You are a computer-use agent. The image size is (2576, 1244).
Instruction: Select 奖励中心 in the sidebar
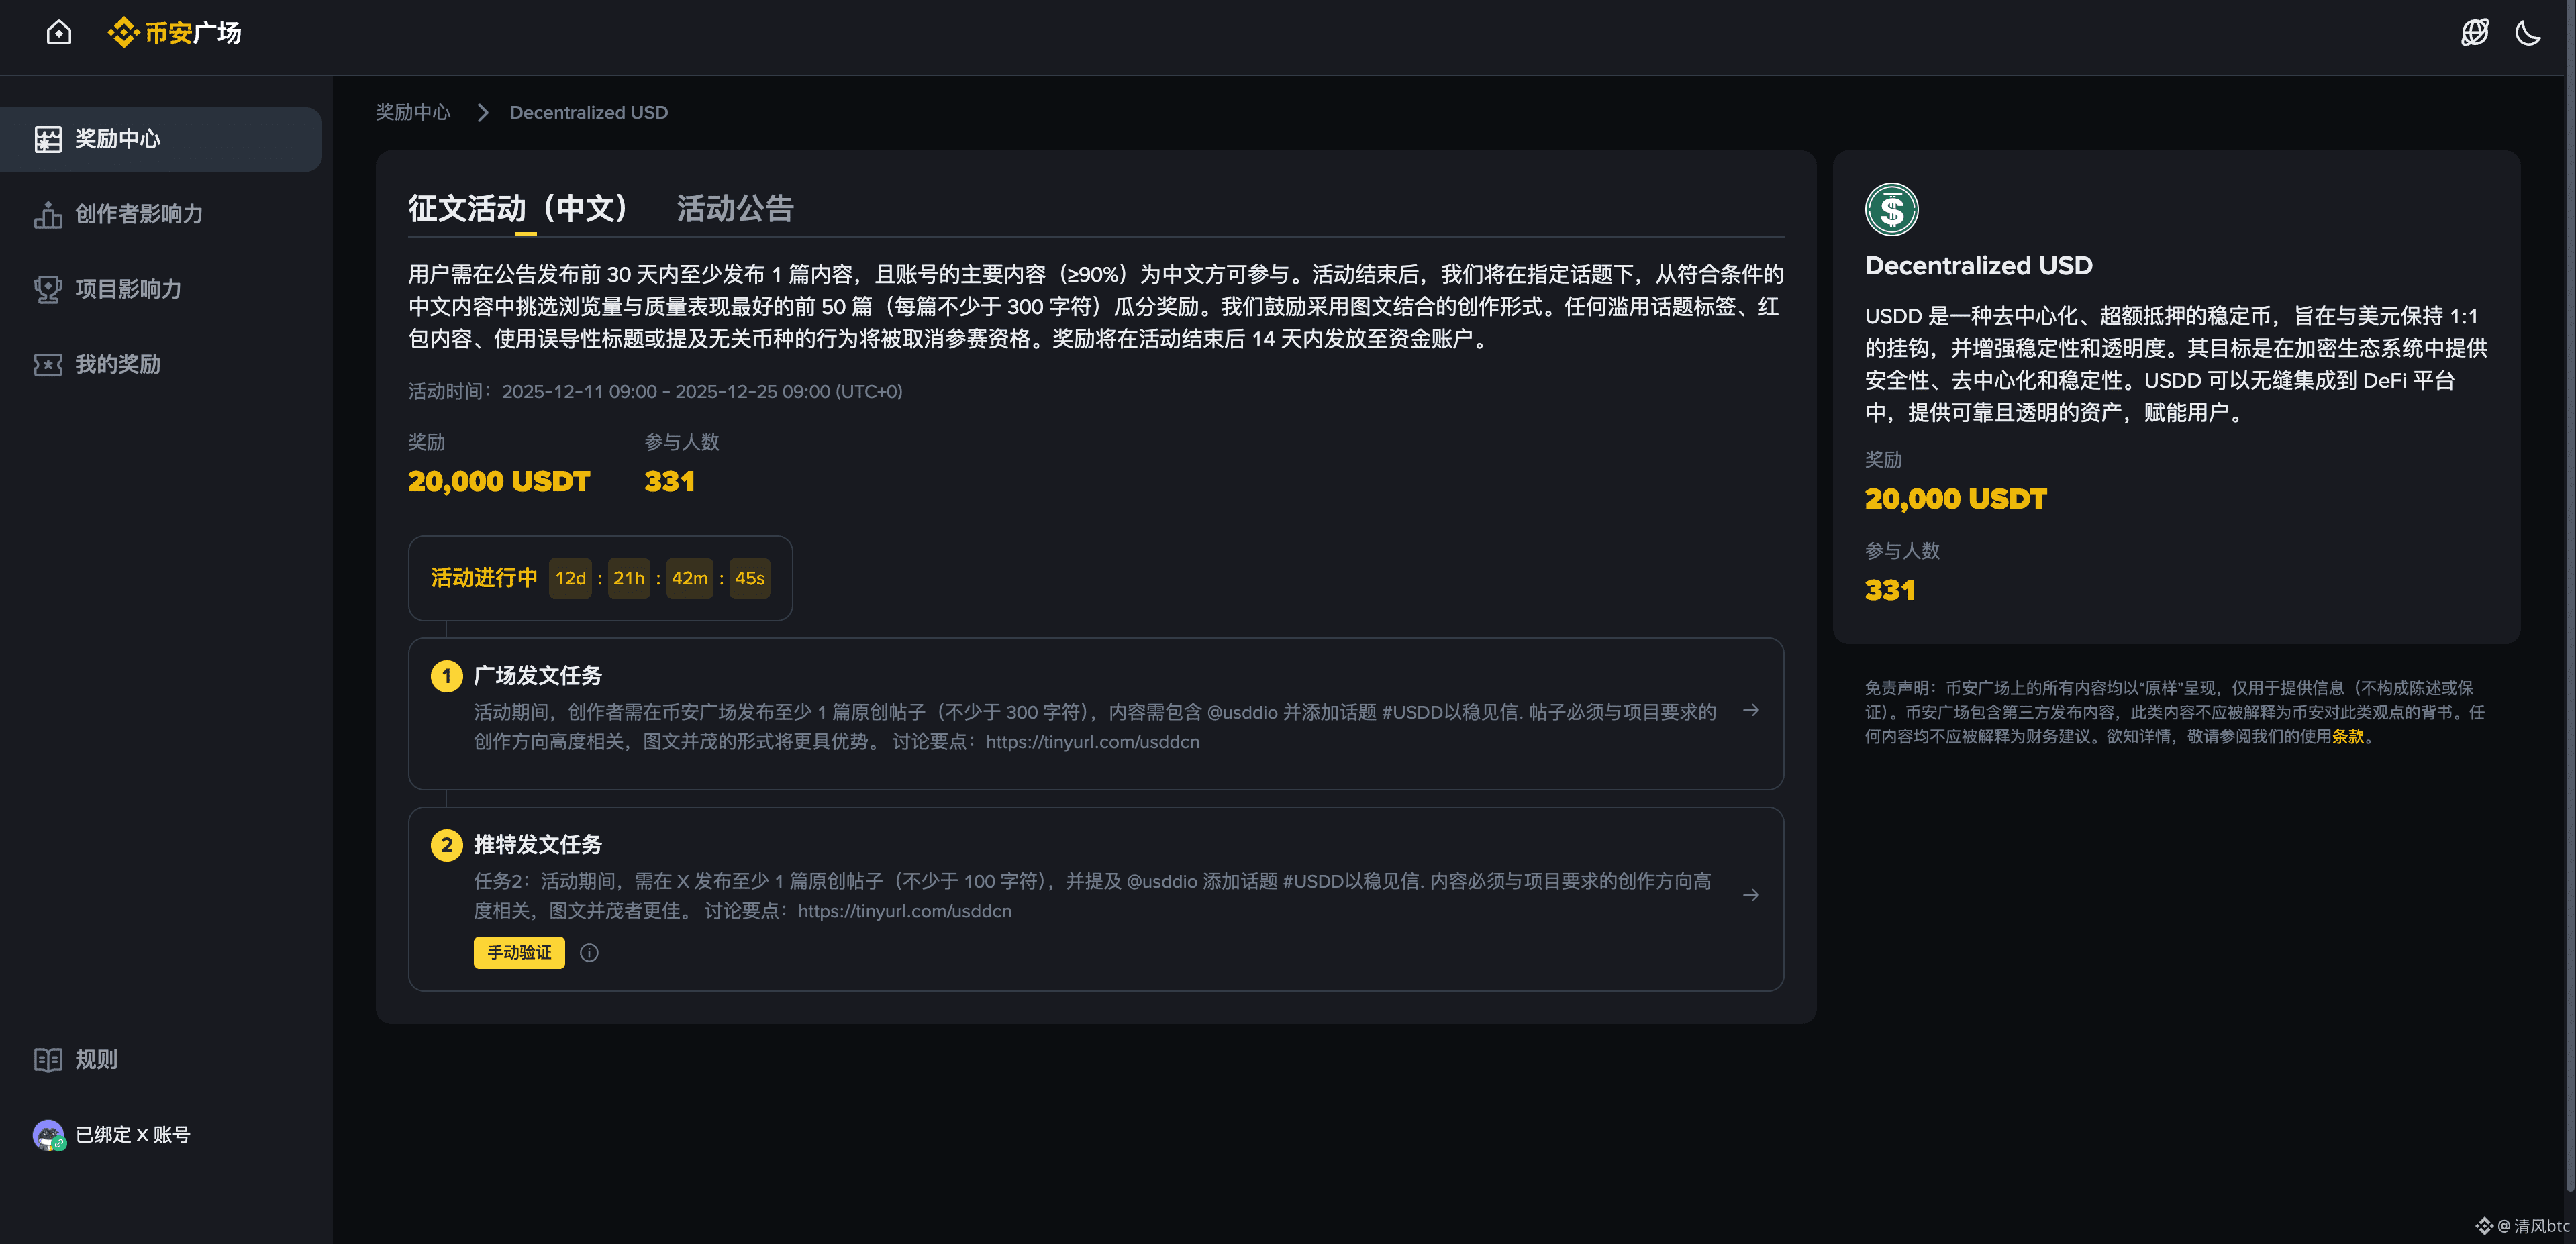click(x=117, y=139)
